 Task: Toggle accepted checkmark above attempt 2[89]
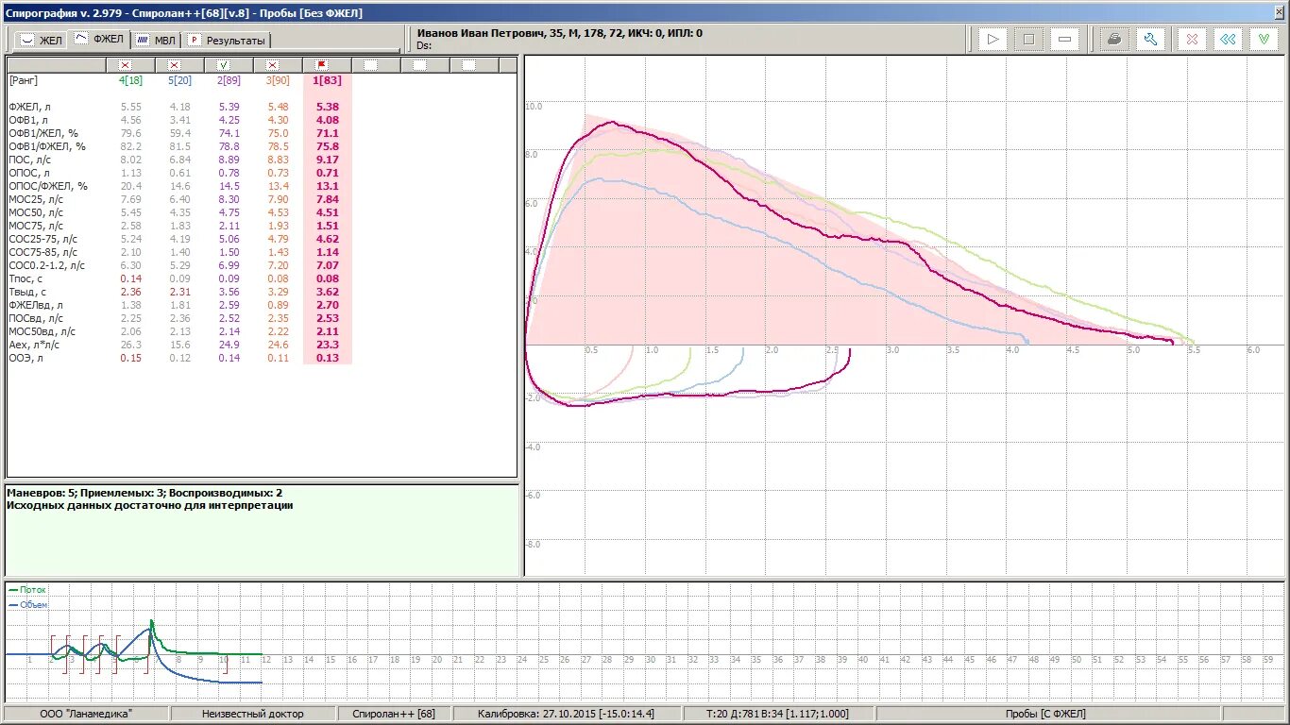coord(223,65)
